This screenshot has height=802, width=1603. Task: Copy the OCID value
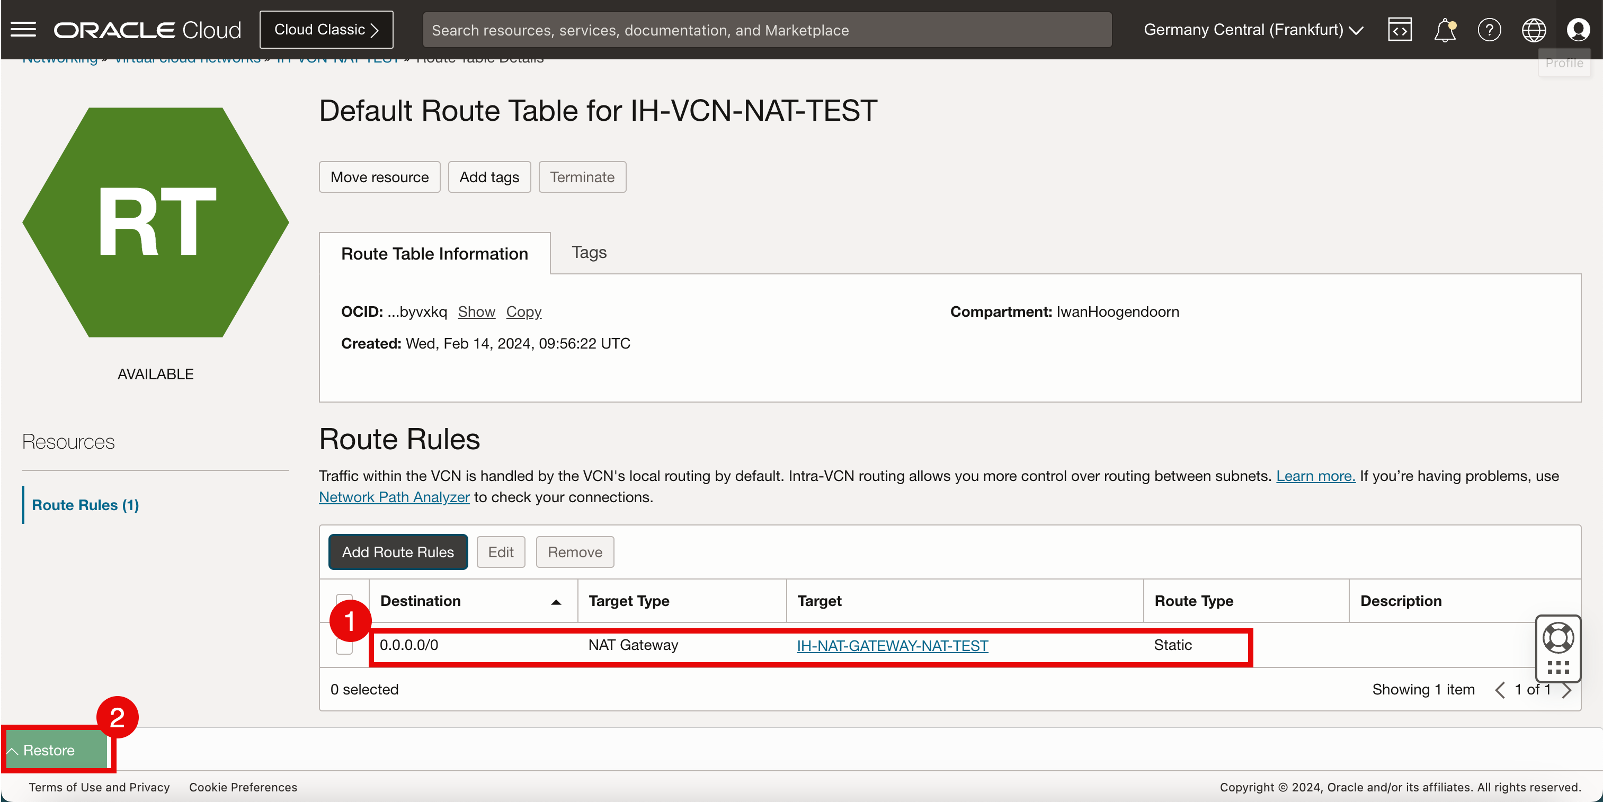point(523,311)
